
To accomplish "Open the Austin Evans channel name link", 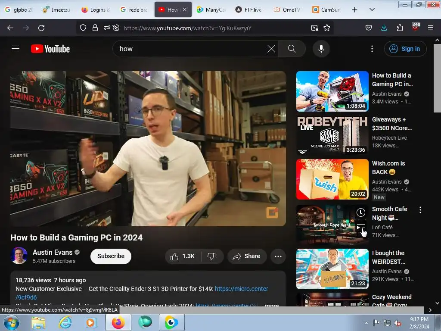I will (x=53, y=252).
